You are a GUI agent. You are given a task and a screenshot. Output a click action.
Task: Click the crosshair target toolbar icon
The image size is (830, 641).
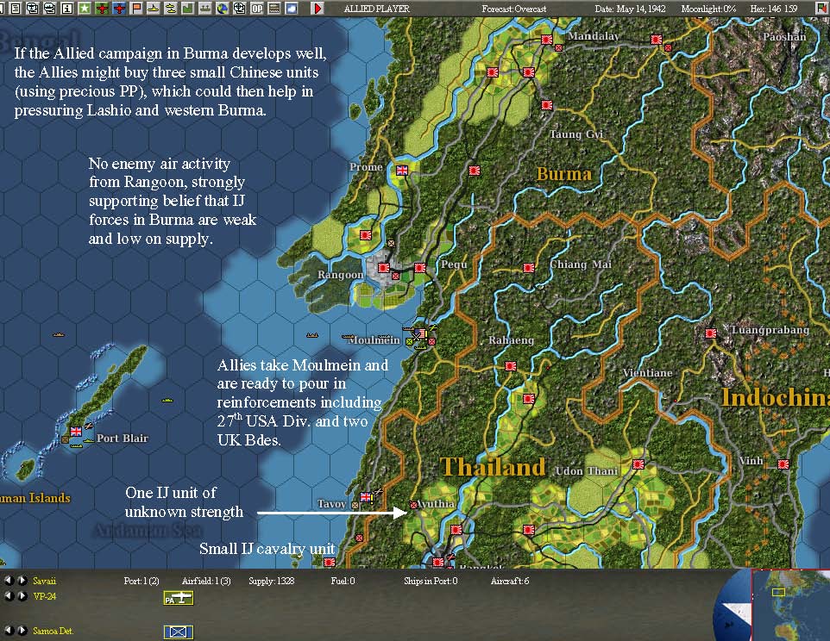(x=240, y=9)
